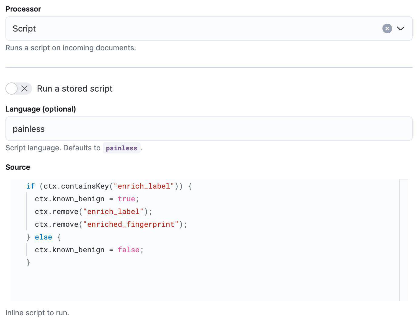Click the Source field label
Viewport: 420px width, 325px height.
click(x=18, y=167)
